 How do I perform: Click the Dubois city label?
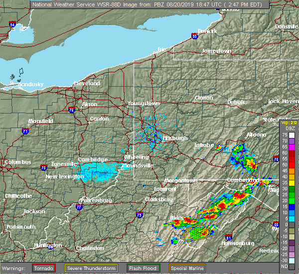click(236, 102)
